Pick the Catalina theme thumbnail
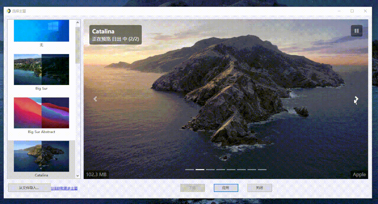Viewport: 378px width, 204px height. point(41,156)
